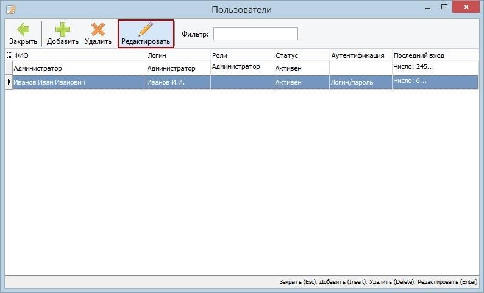The image size is (484, 293).
Task: Sort by the Роли column header
Action: tap(242, 55)
